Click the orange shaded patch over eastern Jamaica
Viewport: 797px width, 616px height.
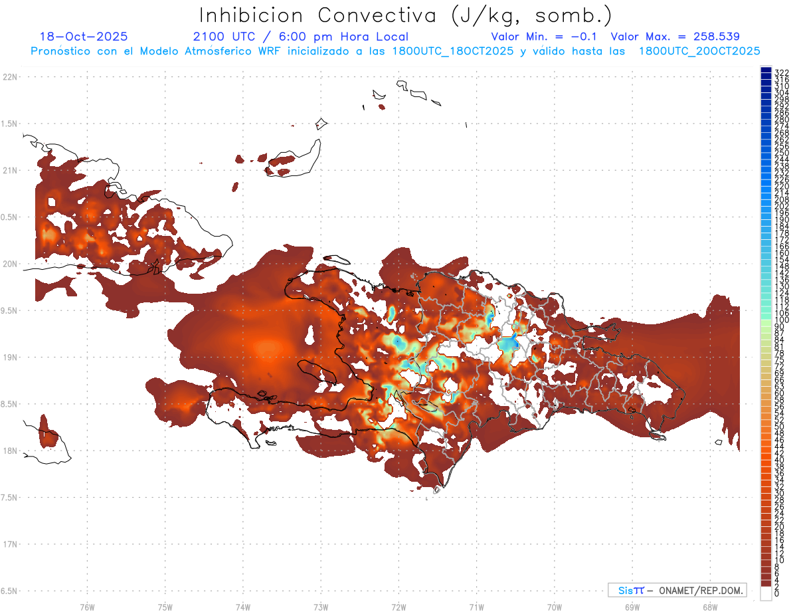point(47,434)
